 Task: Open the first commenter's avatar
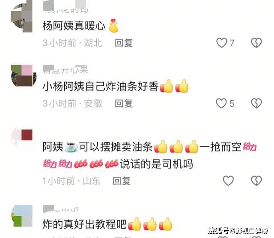point(22,17)
